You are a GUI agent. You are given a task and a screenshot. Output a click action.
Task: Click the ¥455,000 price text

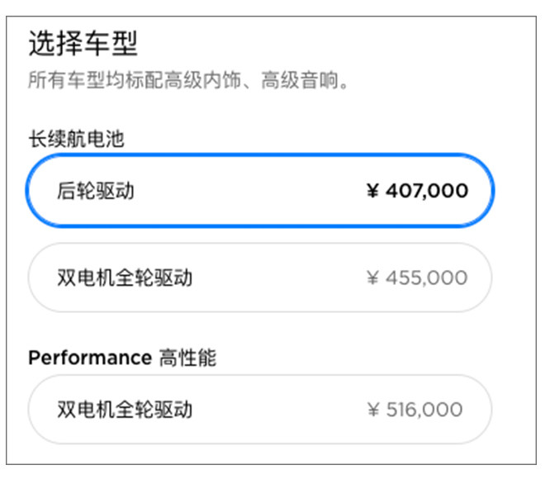pos(418,278)
